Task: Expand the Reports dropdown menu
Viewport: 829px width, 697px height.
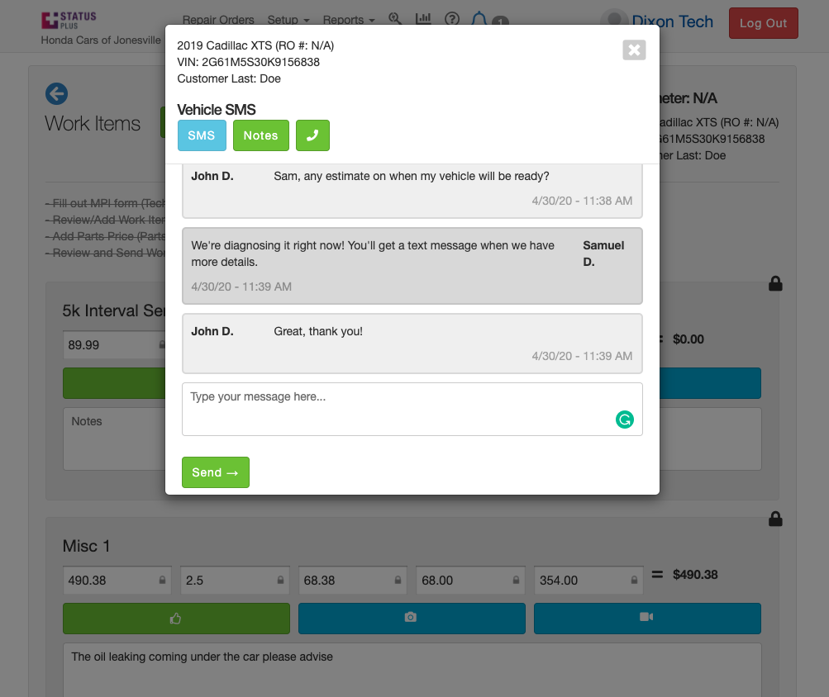Action: 348,20
